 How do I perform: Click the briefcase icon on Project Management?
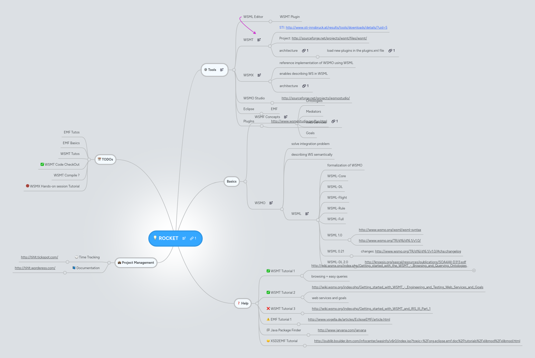119,262
